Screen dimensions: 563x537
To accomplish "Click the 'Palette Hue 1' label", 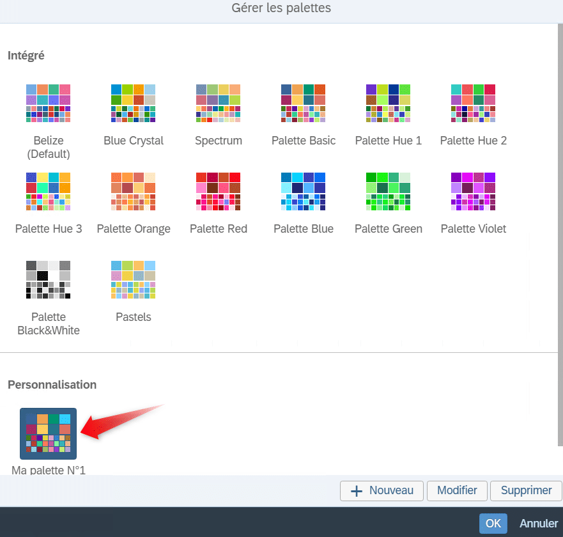I will 388,141.
